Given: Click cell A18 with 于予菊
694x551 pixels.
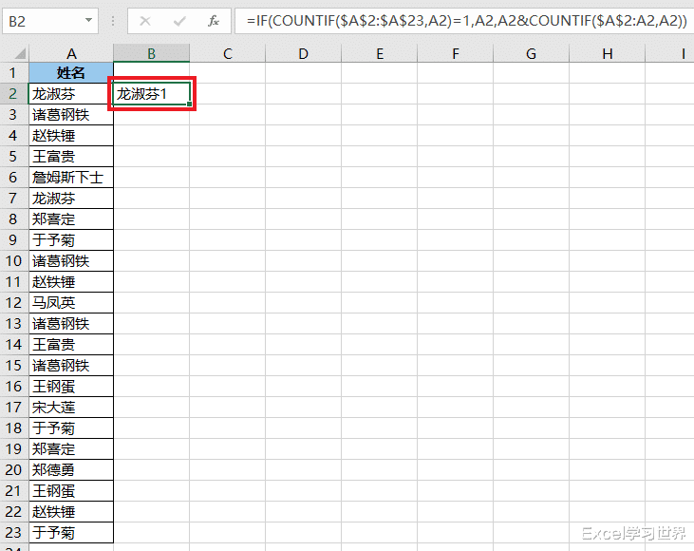Looking at the screenshot, I should point(71,427).
